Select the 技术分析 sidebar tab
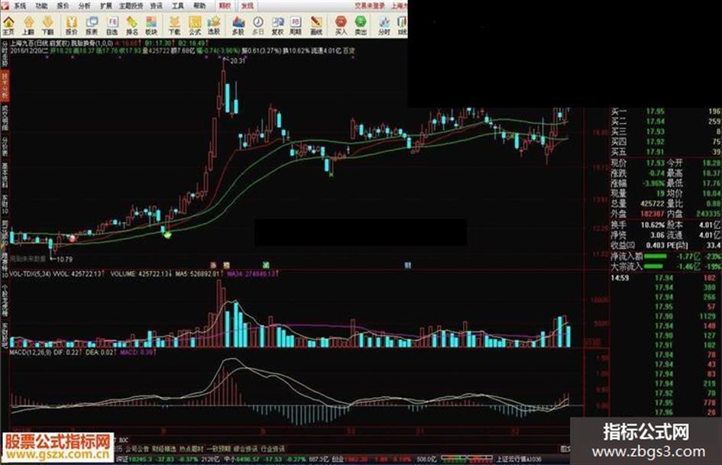The image size is (722, 465). (5, 86)
